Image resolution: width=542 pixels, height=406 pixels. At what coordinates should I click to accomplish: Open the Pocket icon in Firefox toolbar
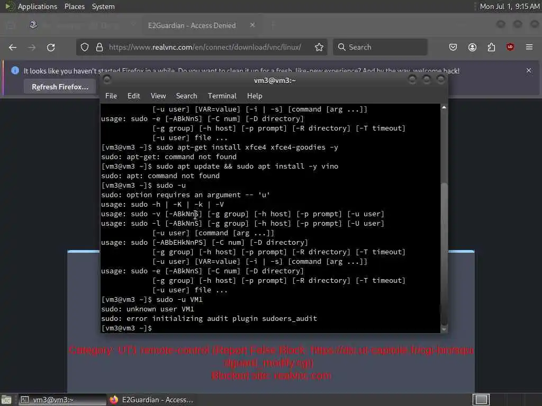pyautogui.click(x=453, y=47)
